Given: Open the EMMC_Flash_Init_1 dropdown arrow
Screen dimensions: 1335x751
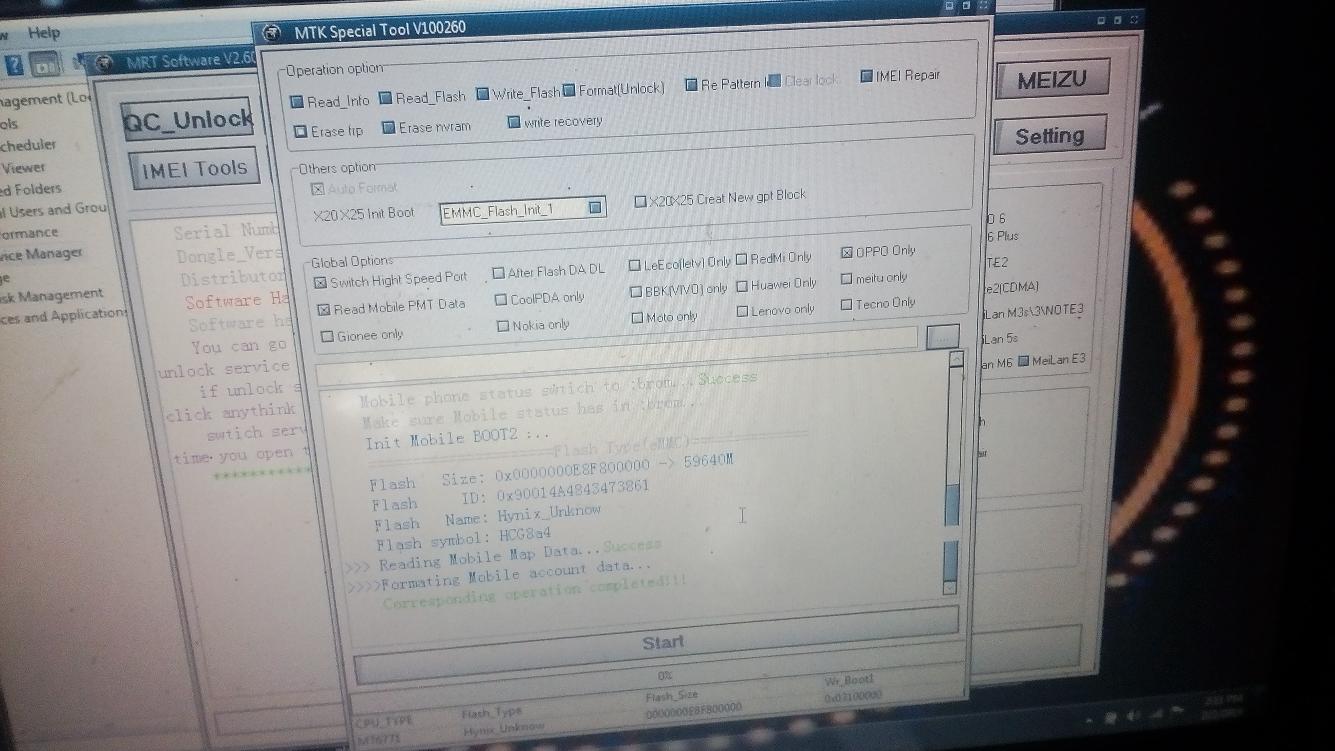Looking at the screenshot, I should click(595, 208).
